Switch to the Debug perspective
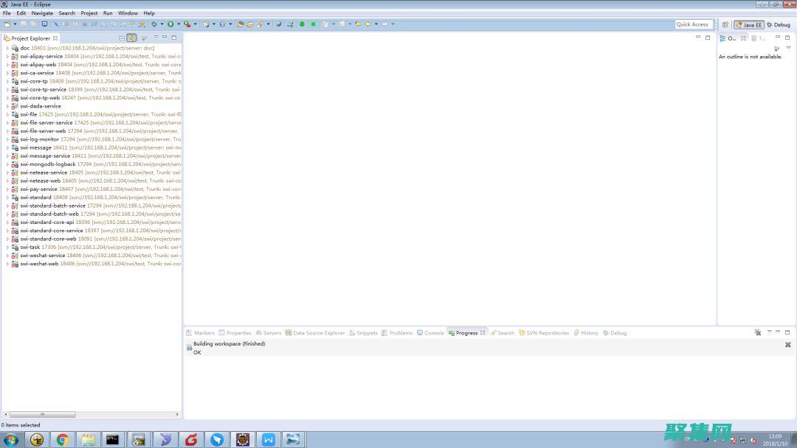797x448 pixels. tap(779, 24)
